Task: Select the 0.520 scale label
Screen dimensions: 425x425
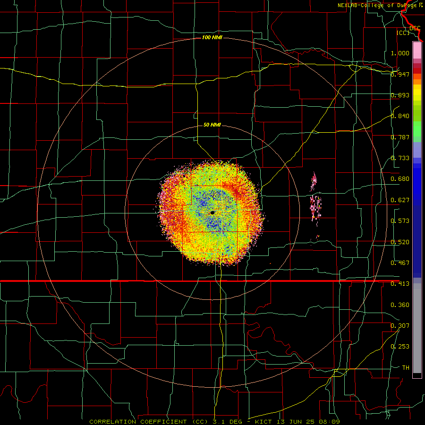Action: [x=400, y=242]
